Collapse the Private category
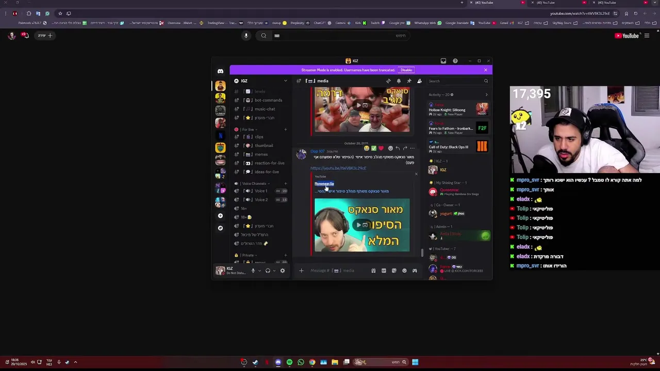The image size is (660, 371). click(x=245, y=256)
